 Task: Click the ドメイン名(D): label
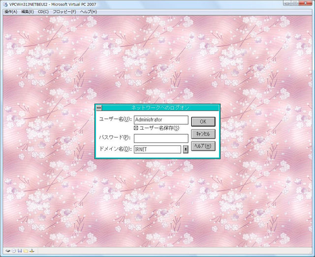tap(116, 149)
